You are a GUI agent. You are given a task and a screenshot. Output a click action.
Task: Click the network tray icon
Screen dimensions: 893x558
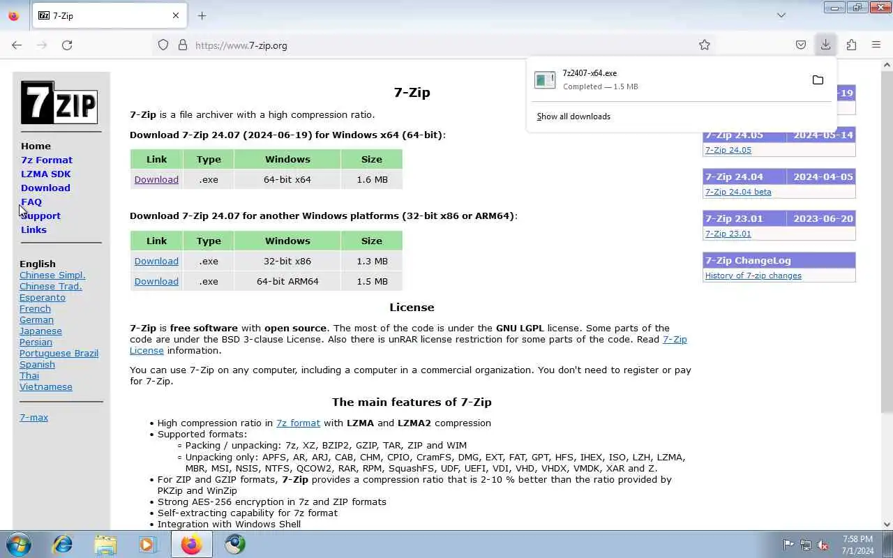(x=806, y=545)
